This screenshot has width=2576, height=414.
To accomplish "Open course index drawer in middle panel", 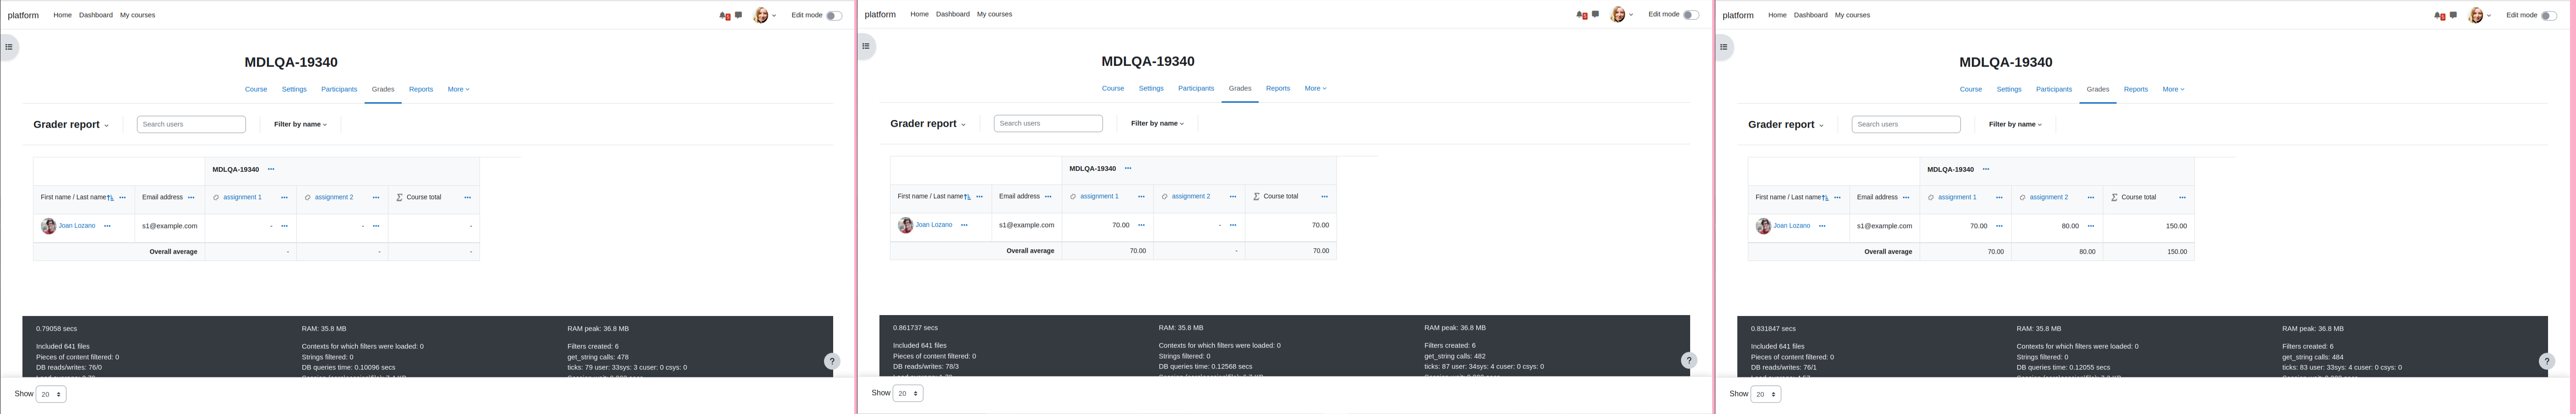I will pyautogui.click(x=866, y=46).
